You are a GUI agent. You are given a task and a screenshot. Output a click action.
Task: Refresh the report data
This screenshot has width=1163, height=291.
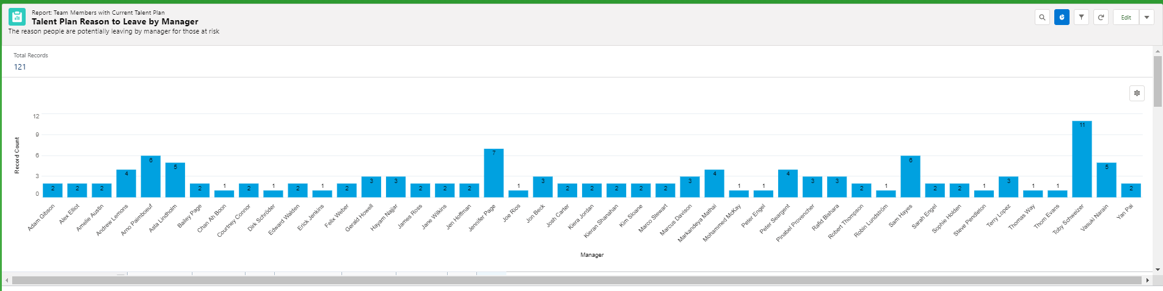point(1101,18)
